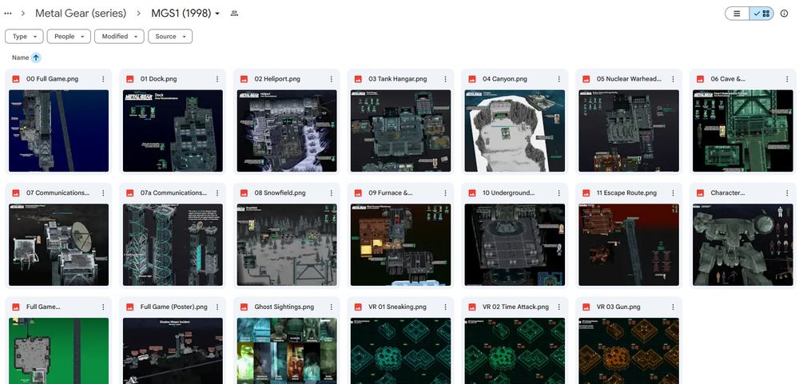Open the Source filter dropdown
Image resolution: width=799 pixels, height=384 pixels.
tap(170, 37)
